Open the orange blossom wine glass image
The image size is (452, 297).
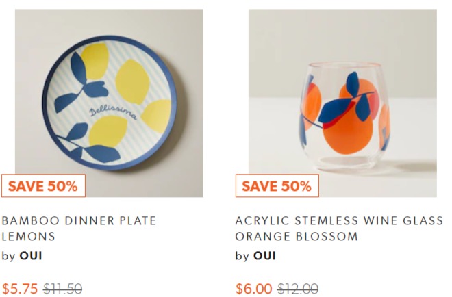click(342, 103)
